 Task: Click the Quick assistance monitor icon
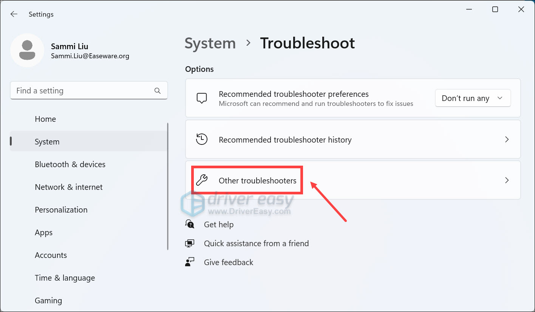pyautogui.click(x=190, y=243)
